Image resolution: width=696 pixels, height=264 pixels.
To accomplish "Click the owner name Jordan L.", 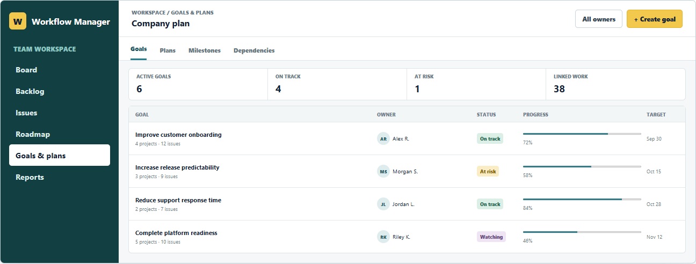I will [403, 204].
